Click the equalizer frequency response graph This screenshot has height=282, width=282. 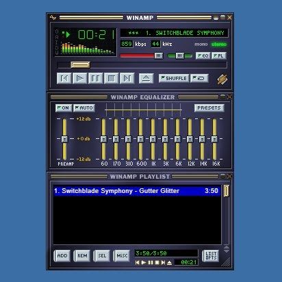pos(143,110)
